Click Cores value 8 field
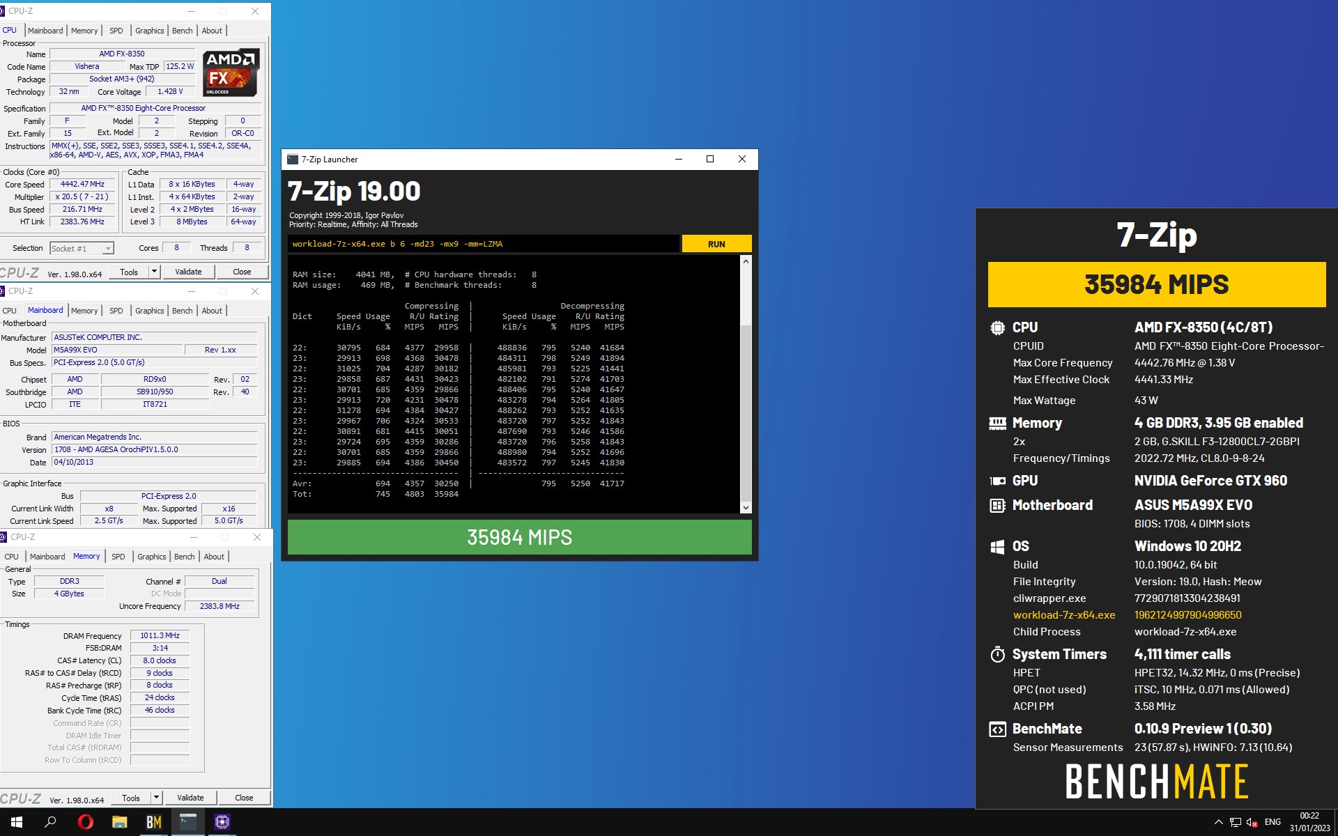 pos(176,247)
